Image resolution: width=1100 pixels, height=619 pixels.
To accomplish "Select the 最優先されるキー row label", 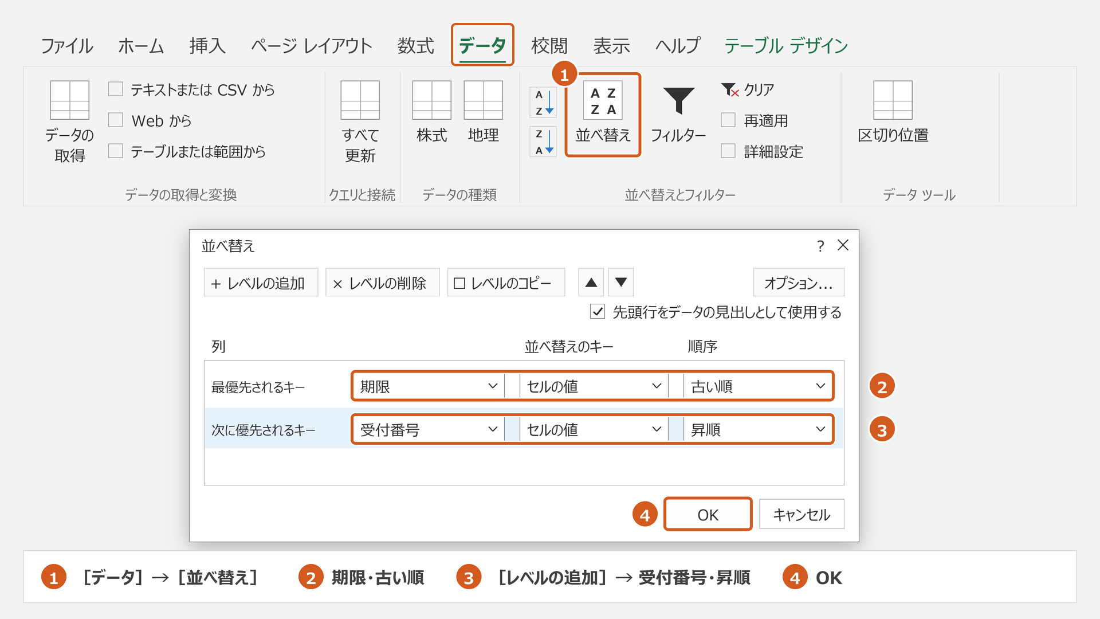I will [258, 387].
